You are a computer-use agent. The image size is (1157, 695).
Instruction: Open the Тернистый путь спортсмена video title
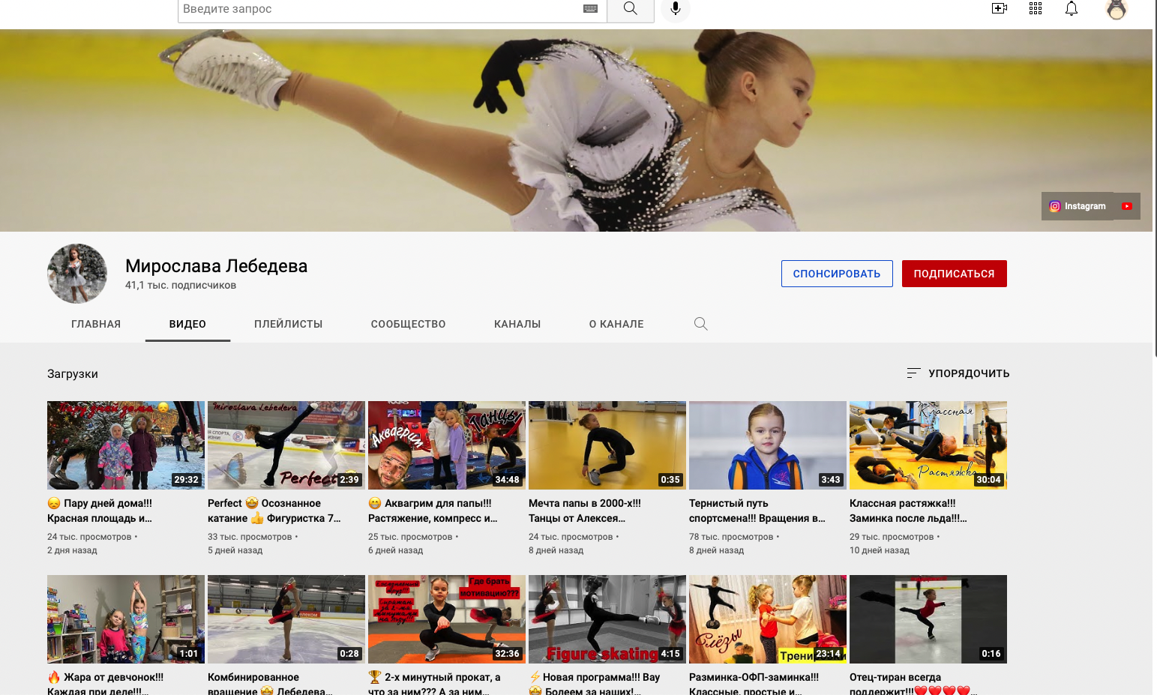click(757, 511)
